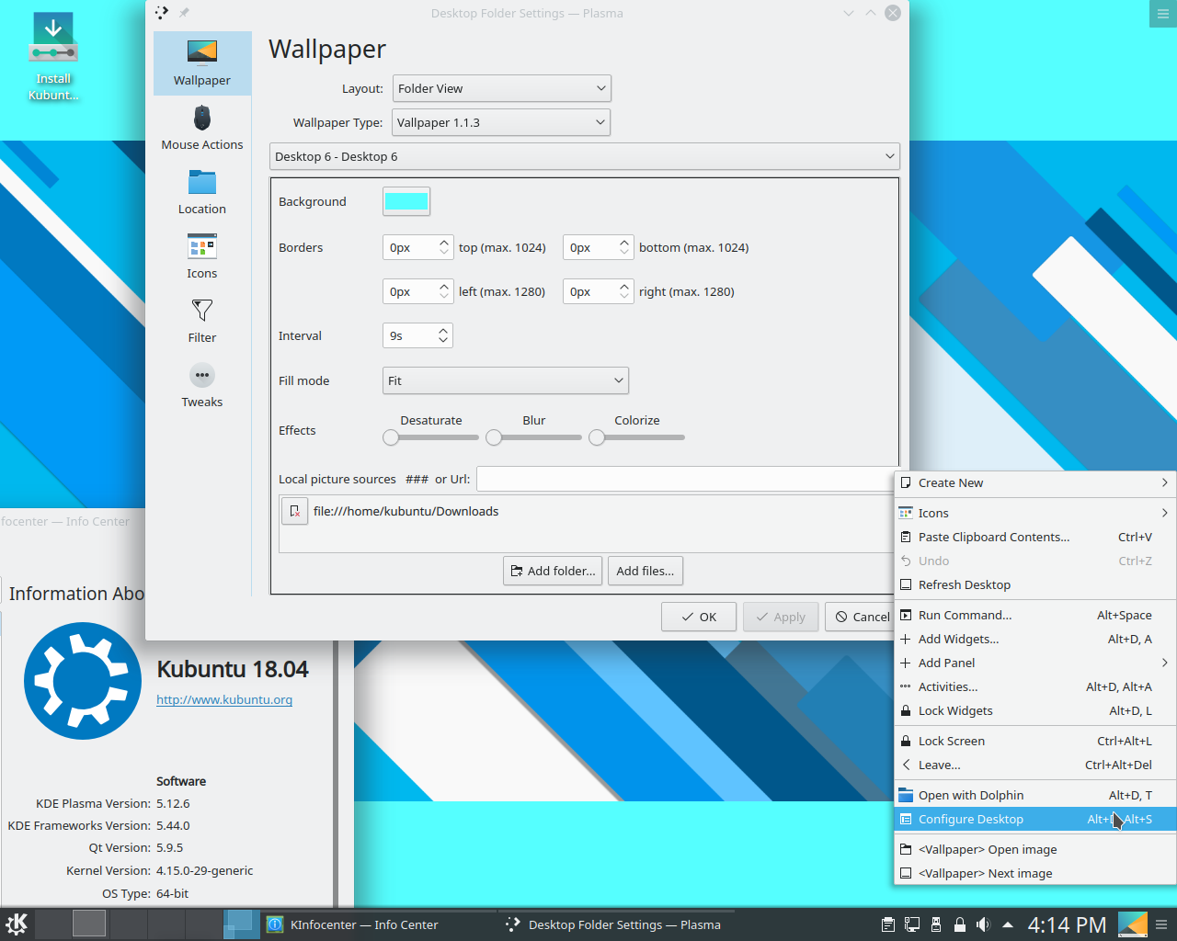Open the Tweaks settings page

pyautogui.click(x=202, y=385)
